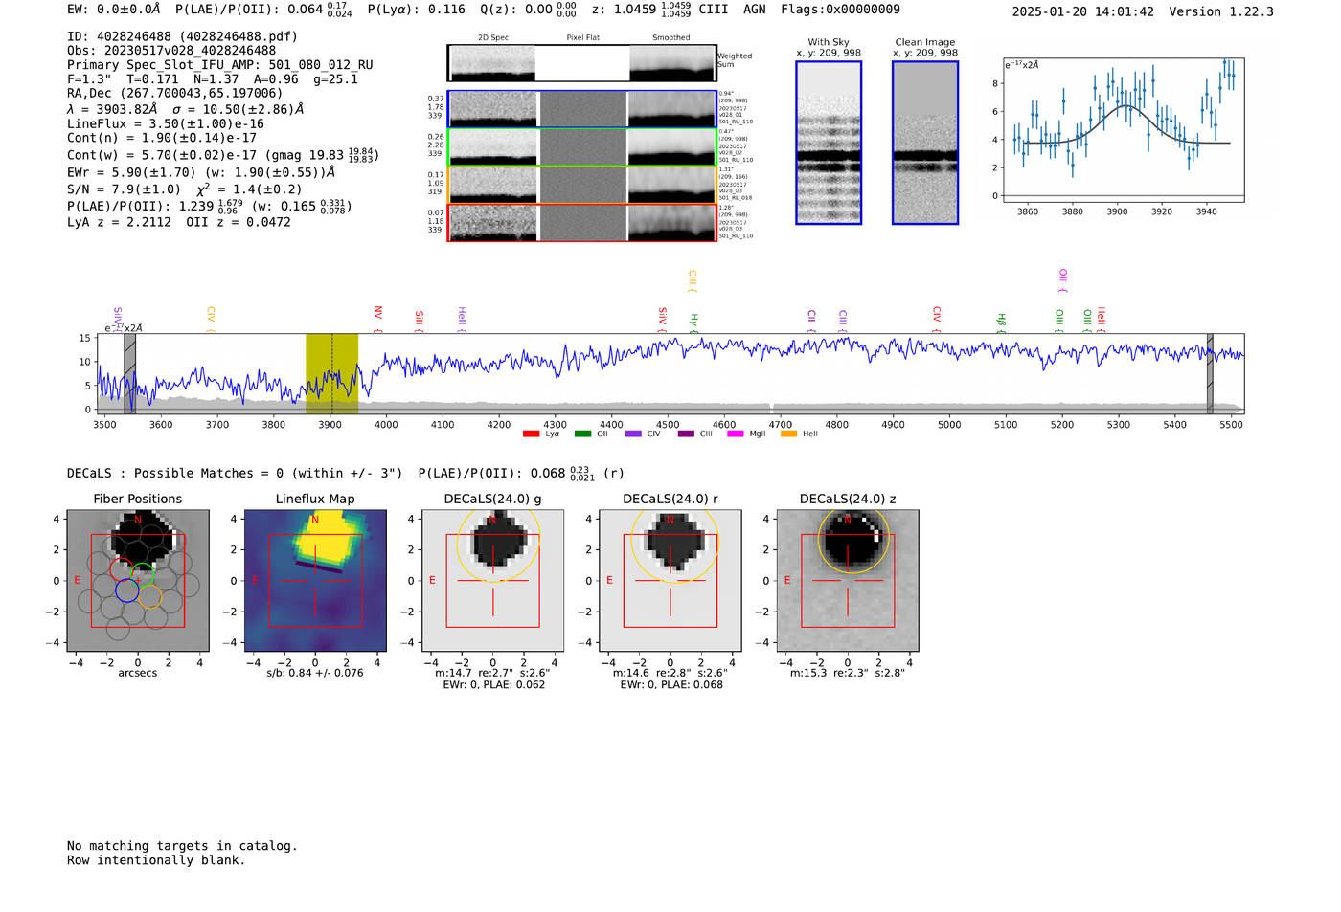
Task: Click the SiII line label above spectrum
Action: (419, 321)
